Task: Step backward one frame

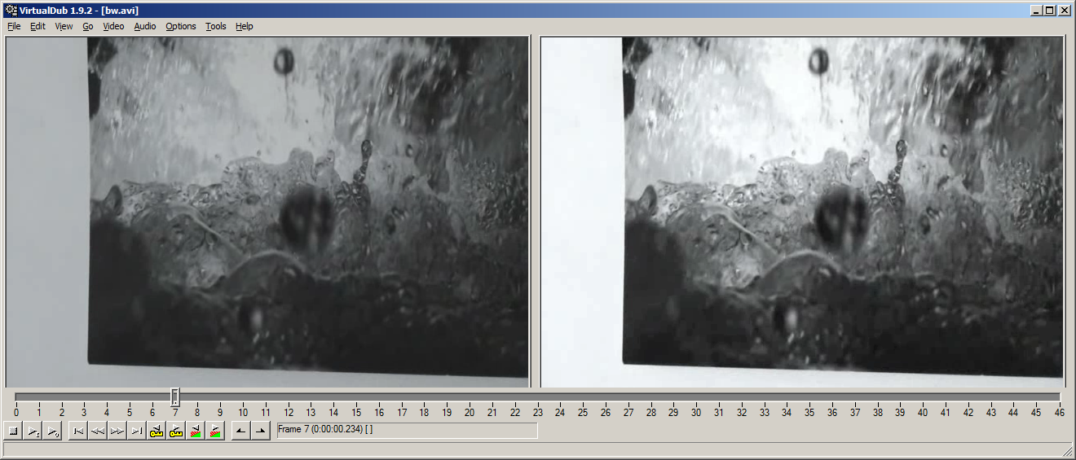Action: tap(98, 432)
